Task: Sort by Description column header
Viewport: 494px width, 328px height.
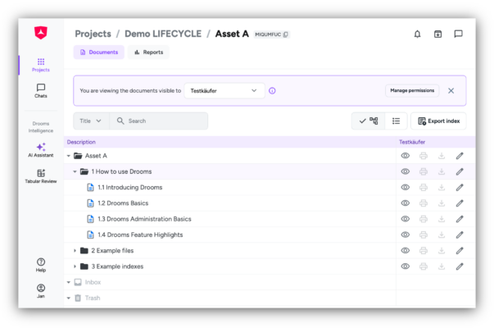Action: pyautogui.click(x=81, y=142)
